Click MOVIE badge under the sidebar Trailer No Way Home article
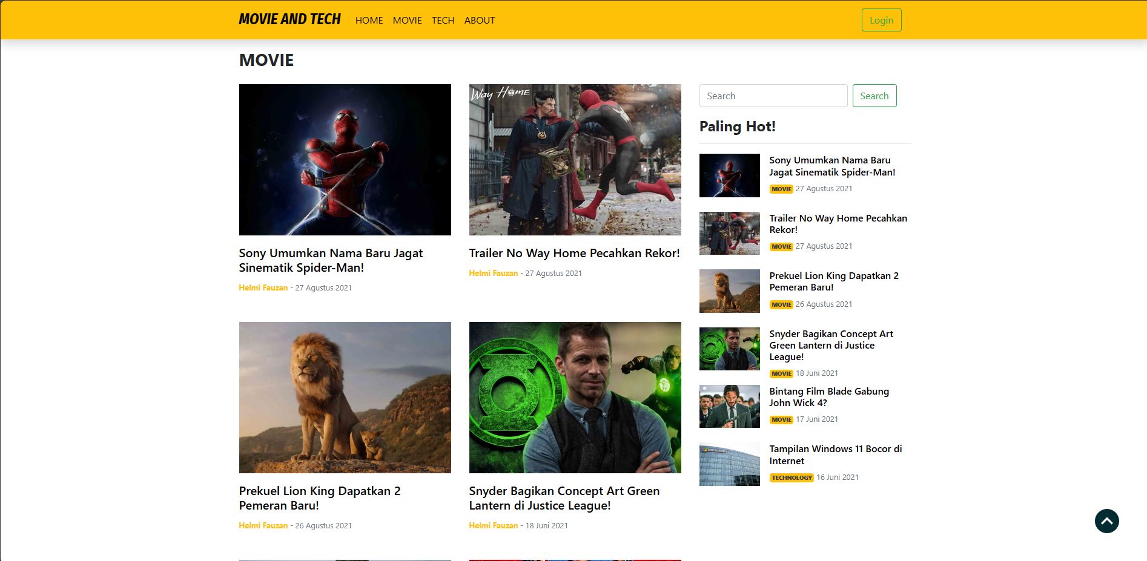This screenshot has height=561, width=1147. pyautogui.click(x=781, y=246)
